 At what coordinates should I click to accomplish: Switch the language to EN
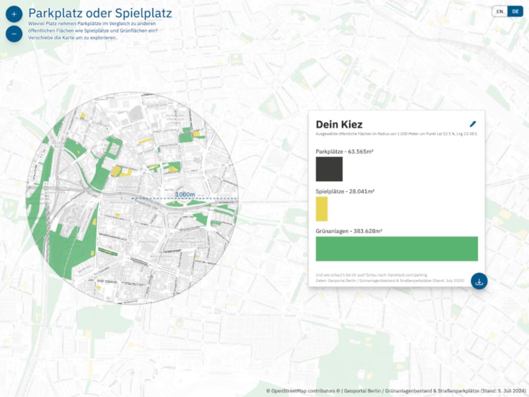[500, 12]
